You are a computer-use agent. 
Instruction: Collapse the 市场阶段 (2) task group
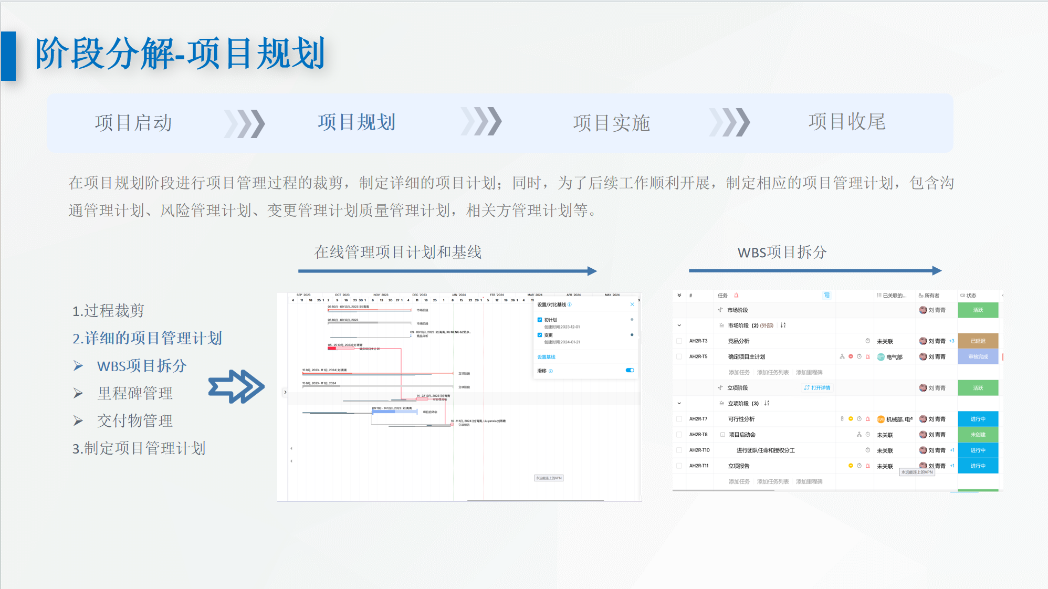click(x=679, y=325)
